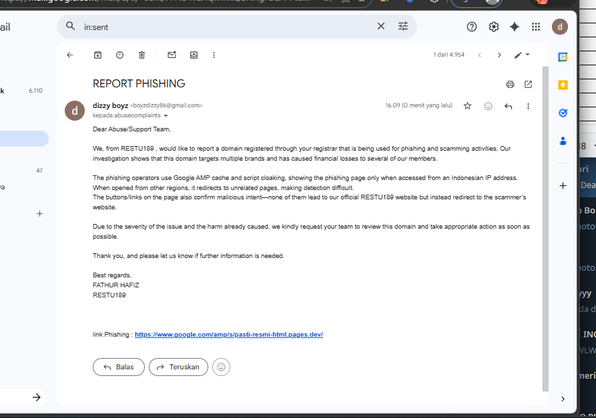The width and height of the screenshot is (596, 418).
Task: Open the inbox with 6.110 count
Action: (22, 91)
